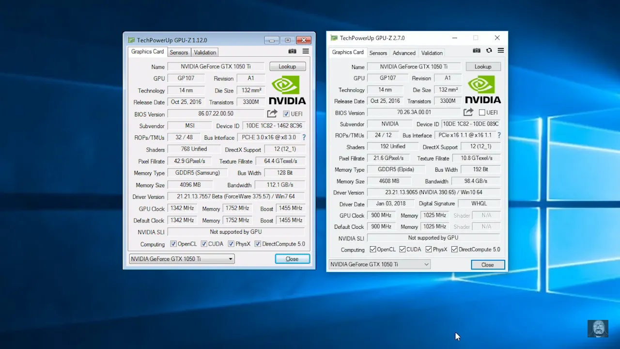Click the Lookup button in GPU-Z 1.12.0
620x349 pixels.
287,66
